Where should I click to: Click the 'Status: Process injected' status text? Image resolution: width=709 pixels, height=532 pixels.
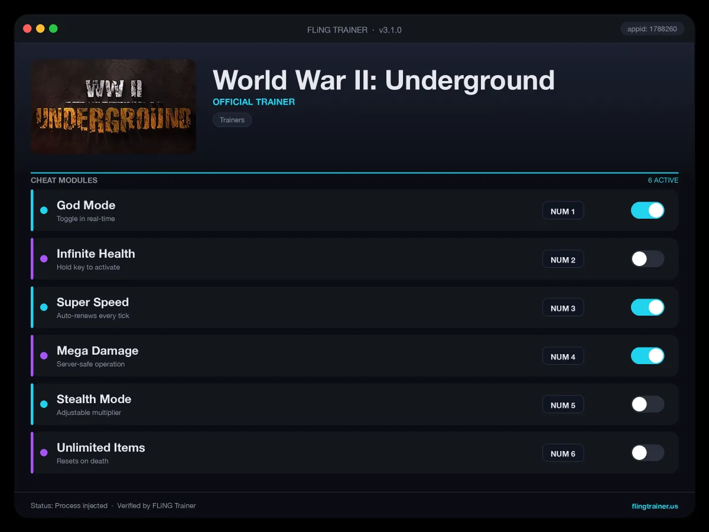pyautogui.click(x=69, y=506)
